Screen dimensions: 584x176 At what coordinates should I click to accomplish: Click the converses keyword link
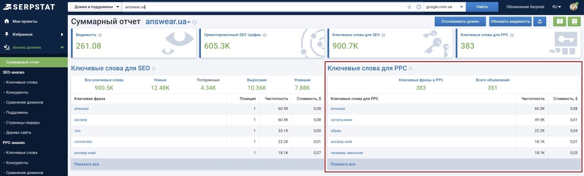(x=83, y=142)
